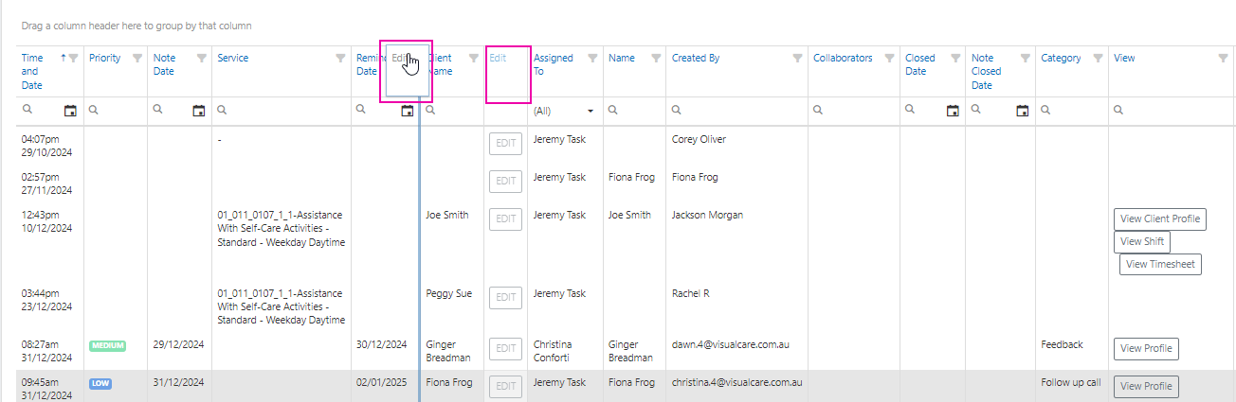Select the cell 'Corey Oliver'
Screen dimensions: 1236x402
pyautogui.click(x=699, y=139)
